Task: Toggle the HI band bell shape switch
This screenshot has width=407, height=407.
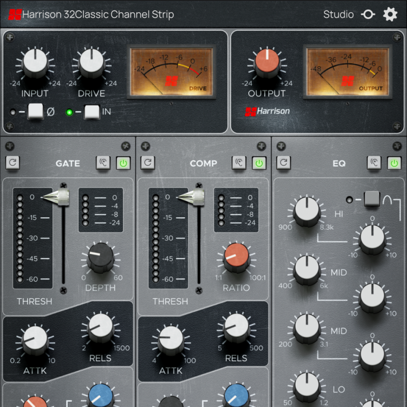Action: click(372, 199)
